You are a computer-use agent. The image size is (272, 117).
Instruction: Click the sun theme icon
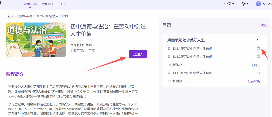[244, 4]
